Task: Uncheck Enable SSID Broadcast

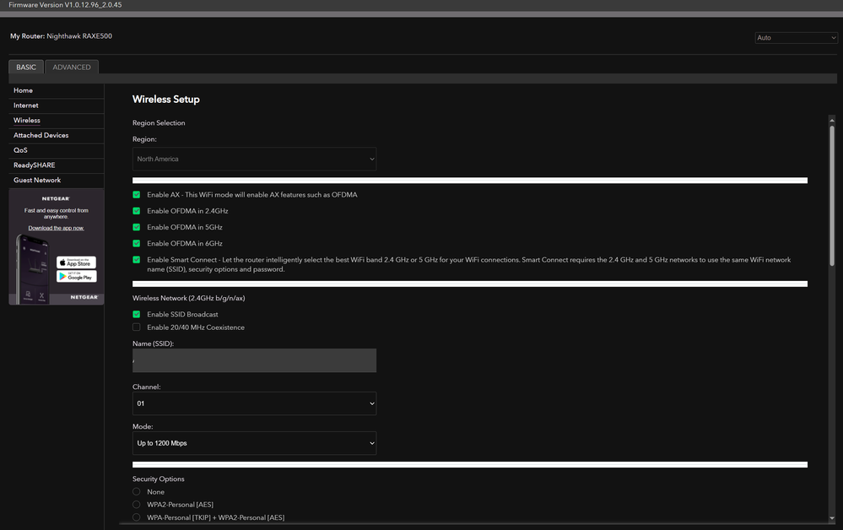Action: coord(137,315)
